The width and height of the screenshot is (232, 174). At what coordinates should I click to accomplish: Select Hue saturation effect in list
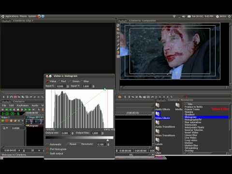pyautogui.click(x=193, y=122)
